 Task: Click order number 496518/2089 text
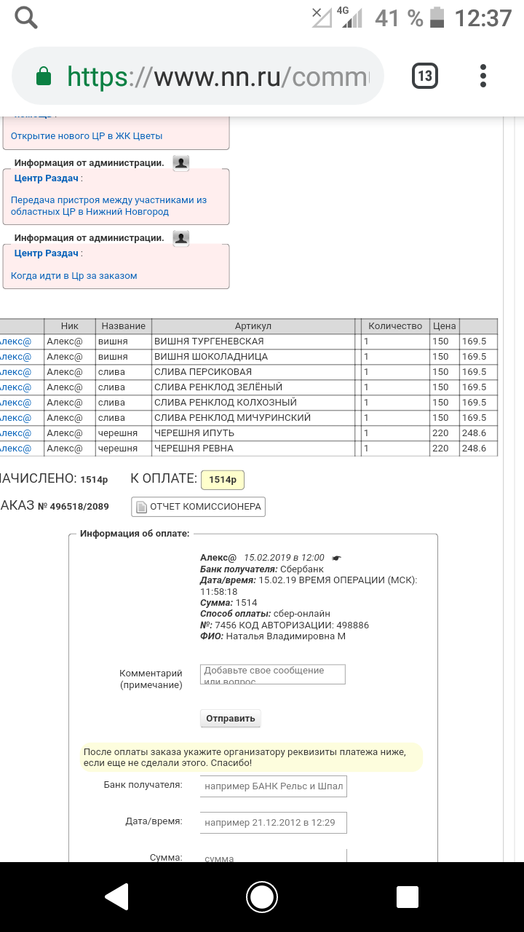coord(79,506)
